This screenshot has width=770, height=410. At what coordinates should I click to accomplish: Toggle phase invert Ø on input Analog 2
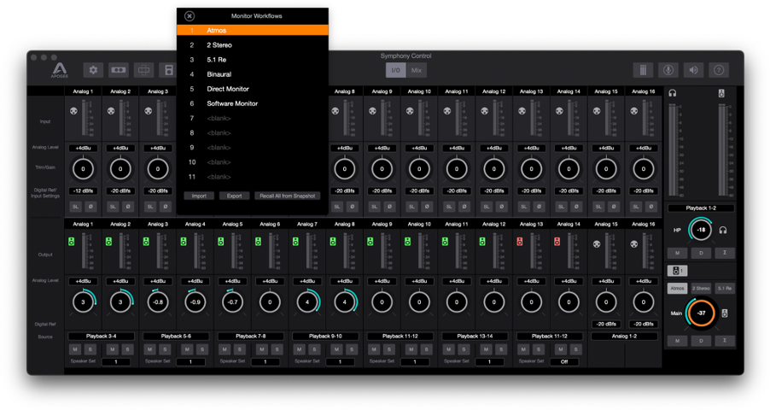pyautogui.click(x=128, y=207)
